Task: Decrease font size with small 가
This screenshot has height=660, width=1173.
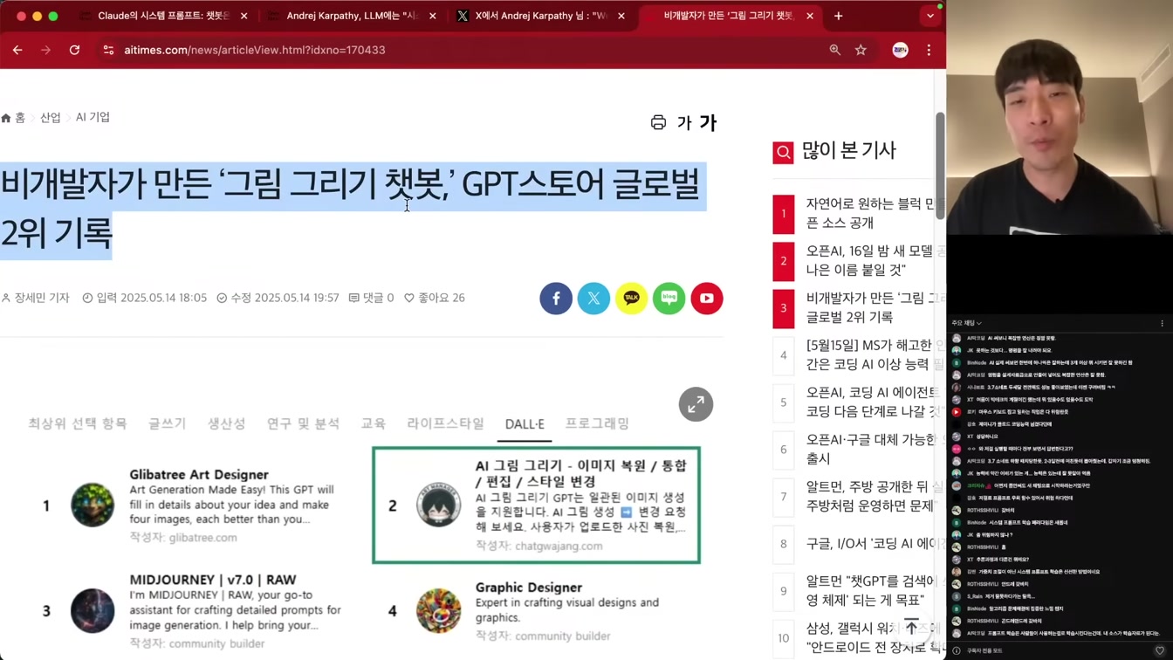Action: [684, 124]
